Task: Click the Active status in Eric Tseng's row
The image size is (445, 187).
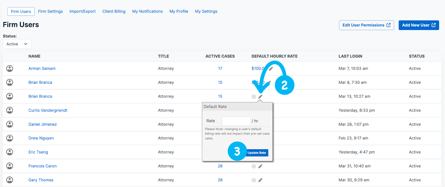Action: (x=415, y=152)
